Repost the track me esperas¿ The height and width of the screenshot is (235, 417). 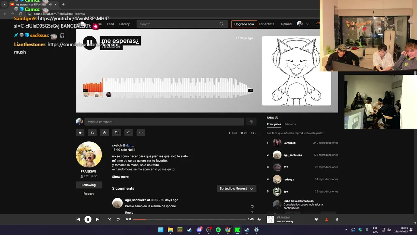(x=92, y=133)
